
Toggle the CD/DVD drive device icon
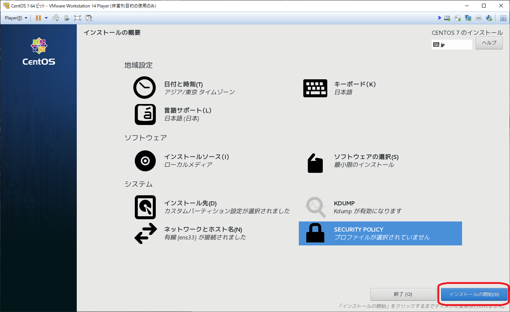(x=458, y=18)
